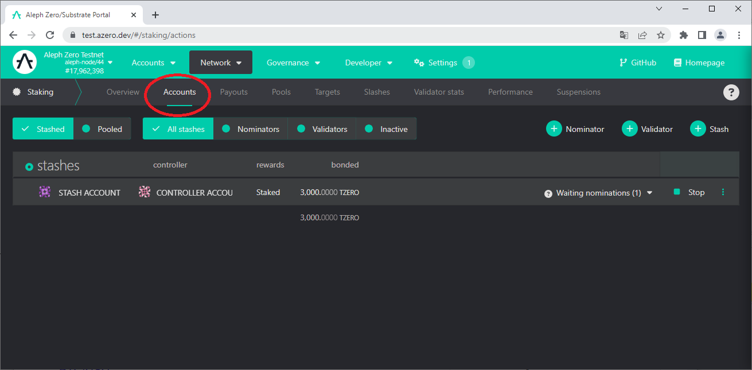Open the stash row three-dot menu
752x370 pixels.
coord(723,192)
